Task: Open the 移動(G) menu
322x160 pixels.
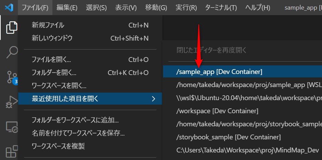Action: (156, 8)
